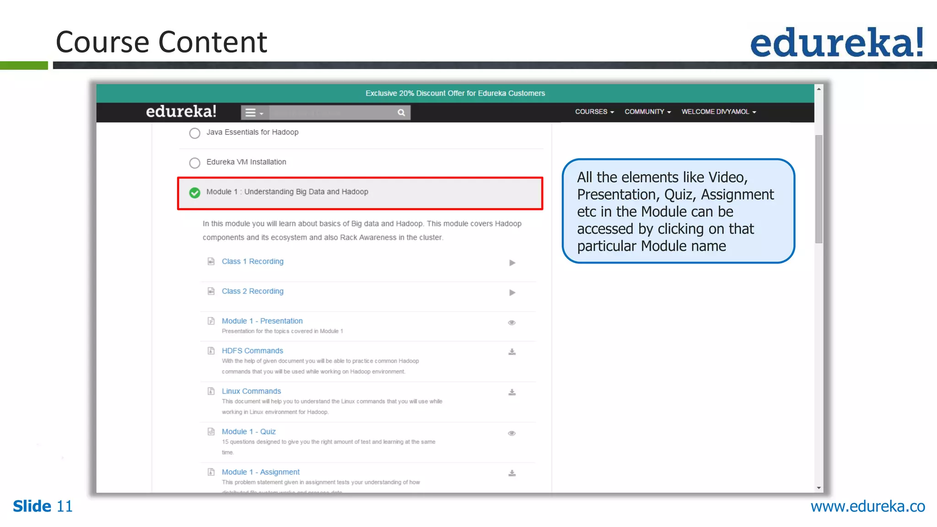Download the Linux Commands document
Image resolution: width=937 pixels, height=527 pixels.
(x=512, y=393)
